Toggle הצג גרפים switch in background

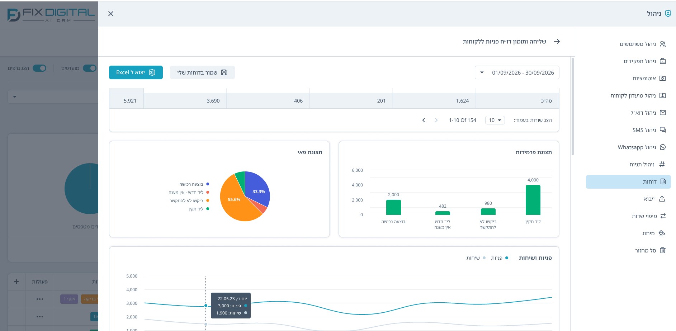pos(39,68)
